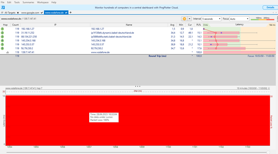Sort by the Min column header
The width and height of the screenshot is (278, 154).
click(181, 25)
